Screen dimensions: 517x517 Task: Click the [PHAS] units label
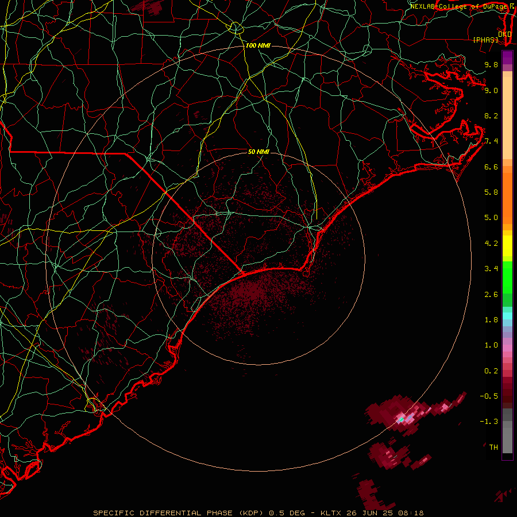485,40
